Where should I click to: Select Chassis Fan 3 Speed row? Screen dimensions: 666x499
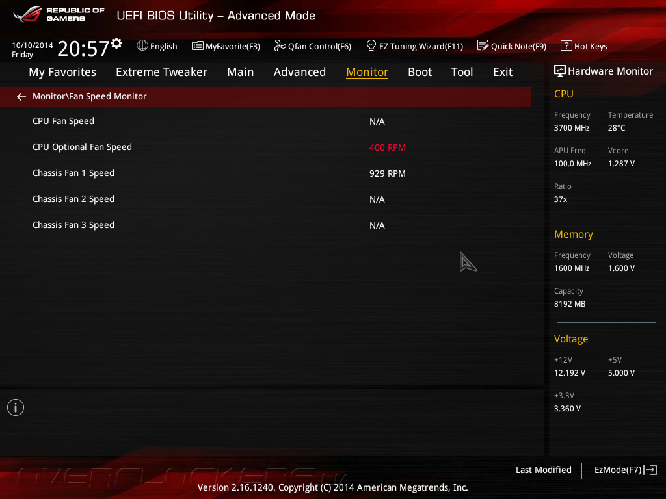coord(265,225)
